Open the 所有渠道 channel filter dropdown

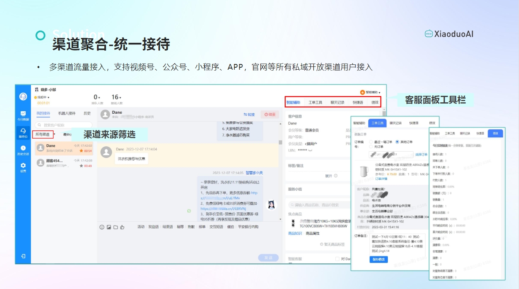coord(43,135)
